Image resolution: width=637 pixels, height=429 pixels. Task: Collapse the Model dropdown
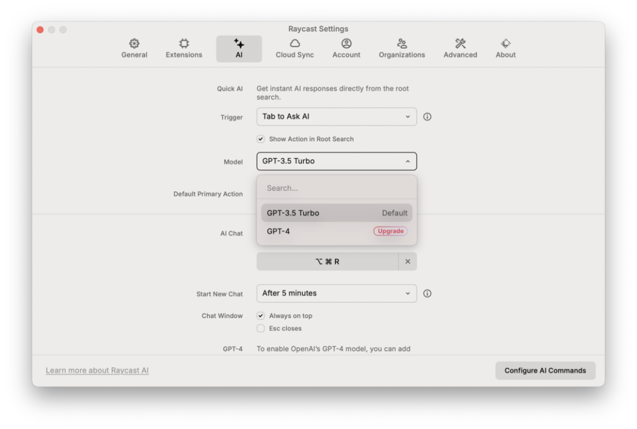[x=336, y=161]
